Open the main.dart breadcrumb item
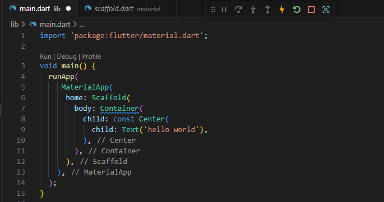 (x=55, y=25)
